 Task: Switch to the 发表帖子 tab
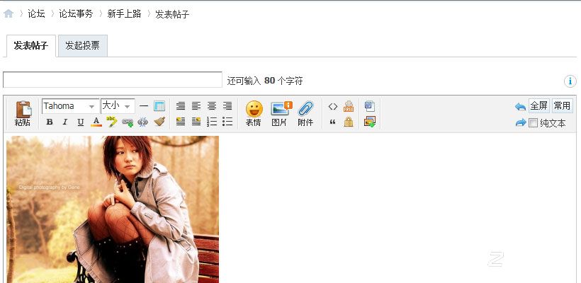point(30,46)
